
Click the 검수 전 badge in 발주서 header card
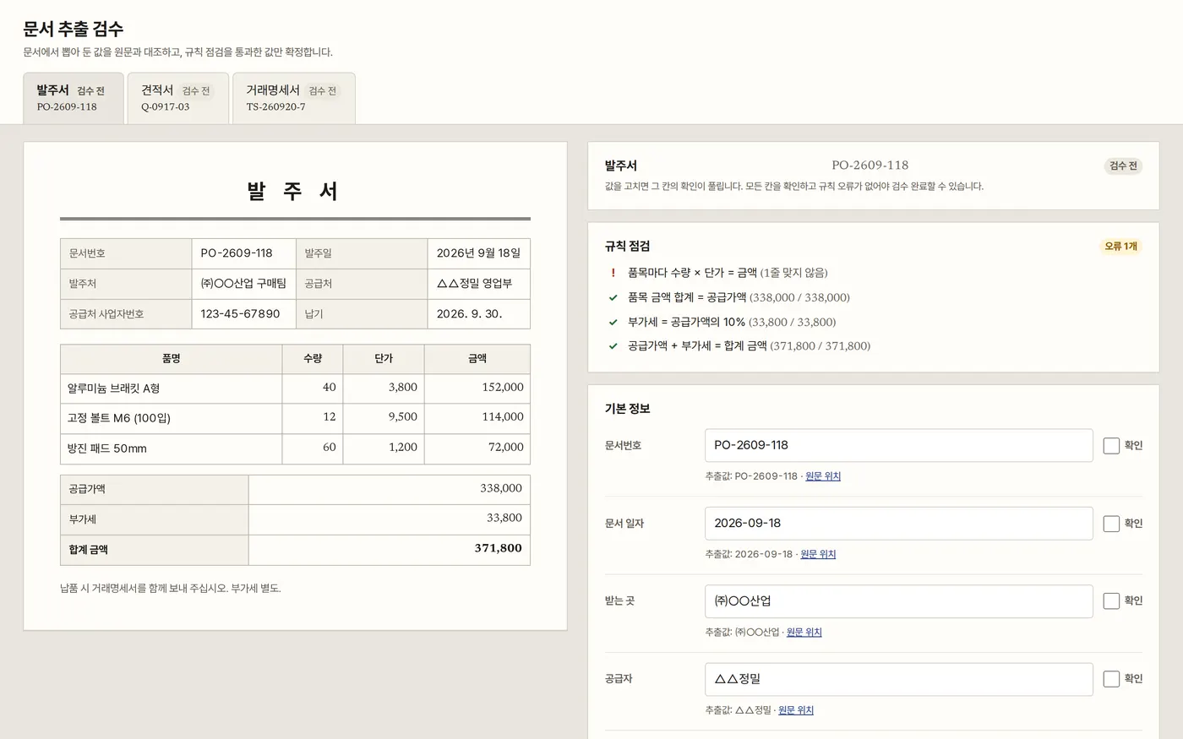[1123, 166]
